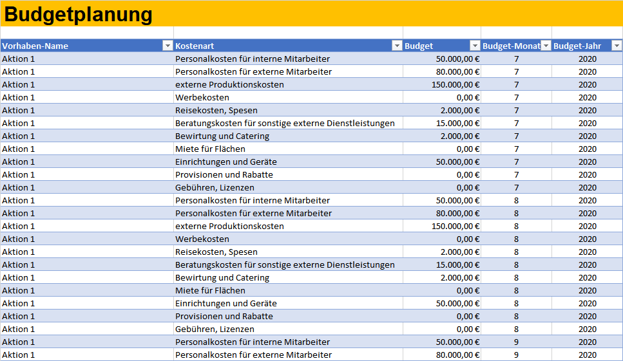Viewport: 623px width, 361px height.
Task: Select month 7 cell 'externe Produktionskosten'
Action: (288, 84)
